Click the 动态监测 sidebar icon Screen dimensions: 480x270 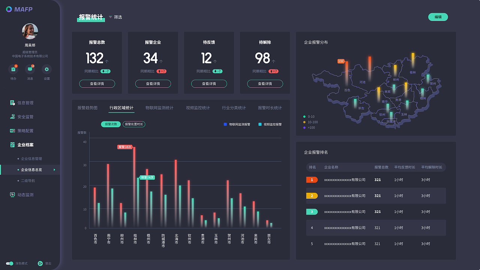12,195
